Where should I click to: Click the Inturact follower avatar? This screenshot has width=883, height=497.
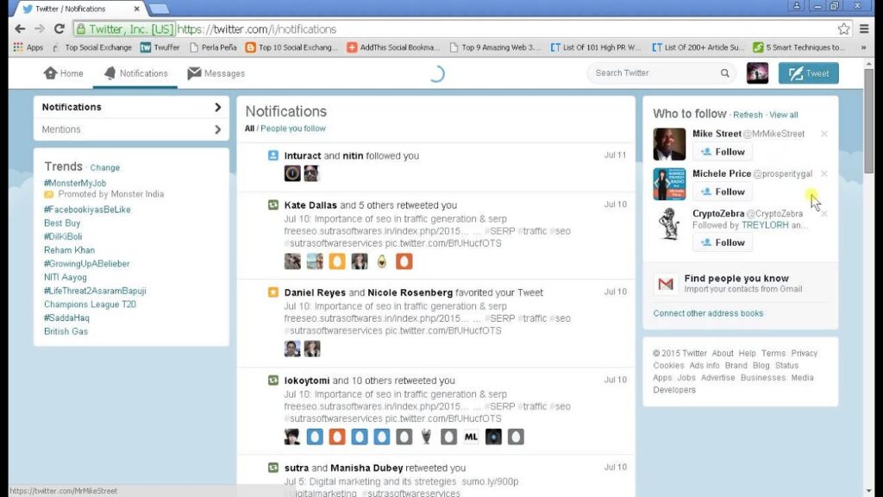tap(292, 173)
